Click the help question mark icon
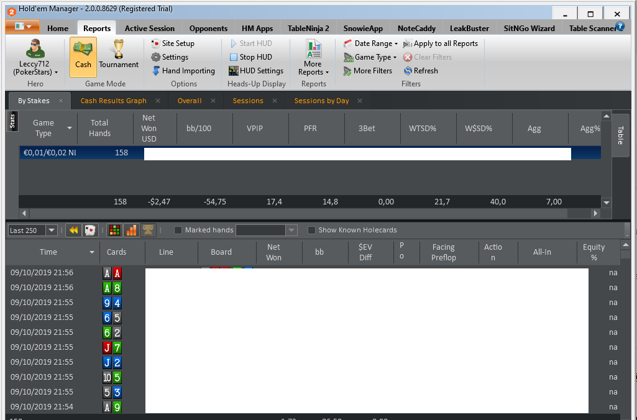 pyautogui.click(x=620, y=27)
